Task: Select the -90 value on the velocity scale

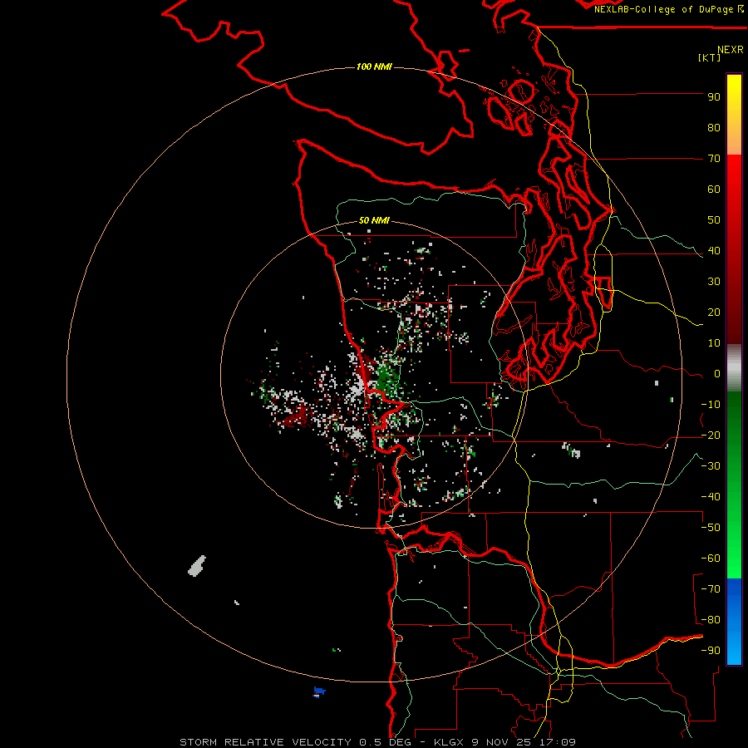Action: point(711,651)
